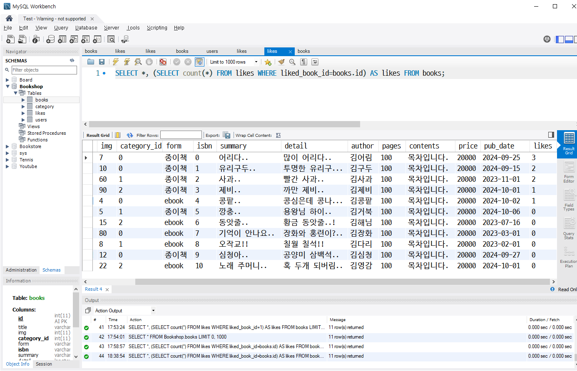The height and width of the screenshot is (371, 577).
Task: Toggle the sidebar panel visibility
Action: pos(560,40)
